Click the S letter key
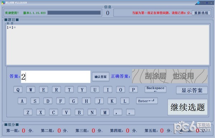This screenshot has width=215, height=138. (x=35, y=101)
